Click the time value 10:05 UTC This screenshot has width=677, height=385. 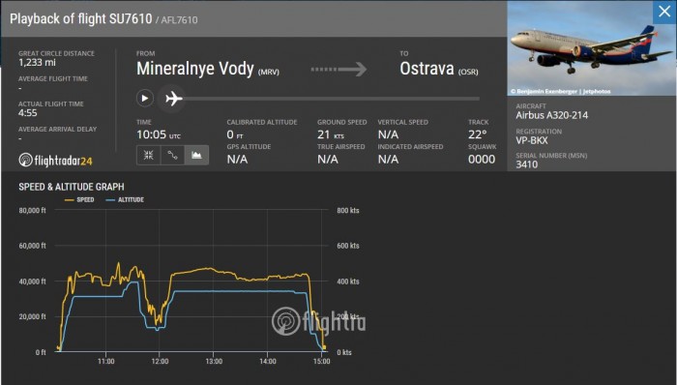(159, 134)
